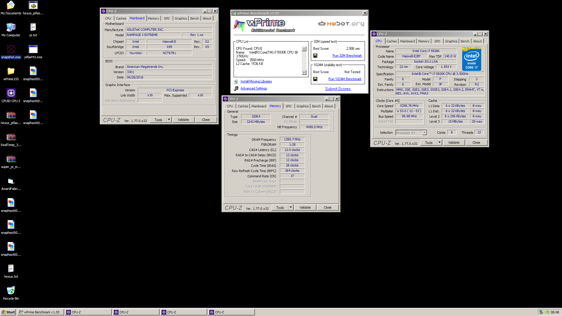Click Submit Scores link

tap(338, 89)
